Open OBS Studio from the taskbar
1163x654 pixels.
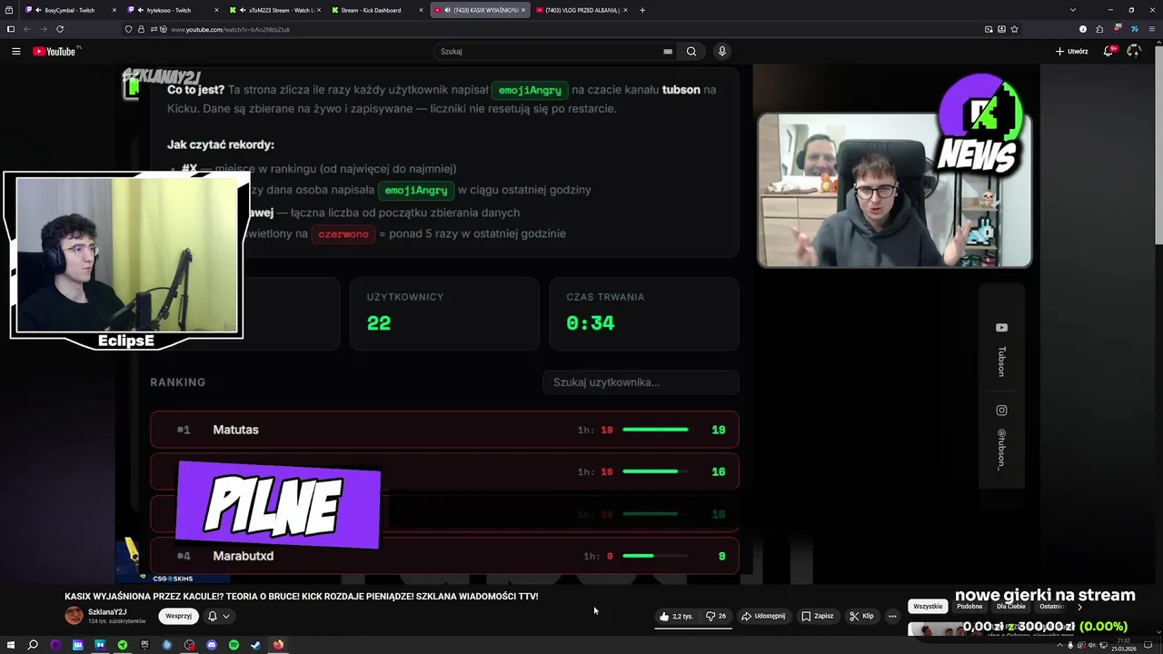[189, 645]
